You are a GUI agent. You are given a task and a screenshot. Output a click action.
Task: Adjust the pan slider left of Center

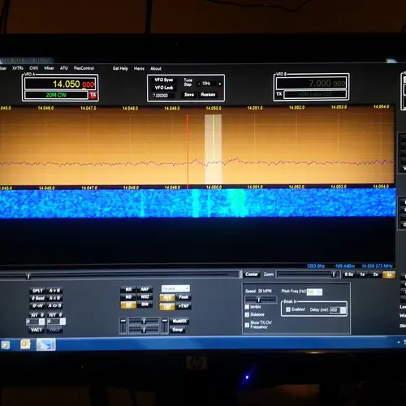coord(120,275)
